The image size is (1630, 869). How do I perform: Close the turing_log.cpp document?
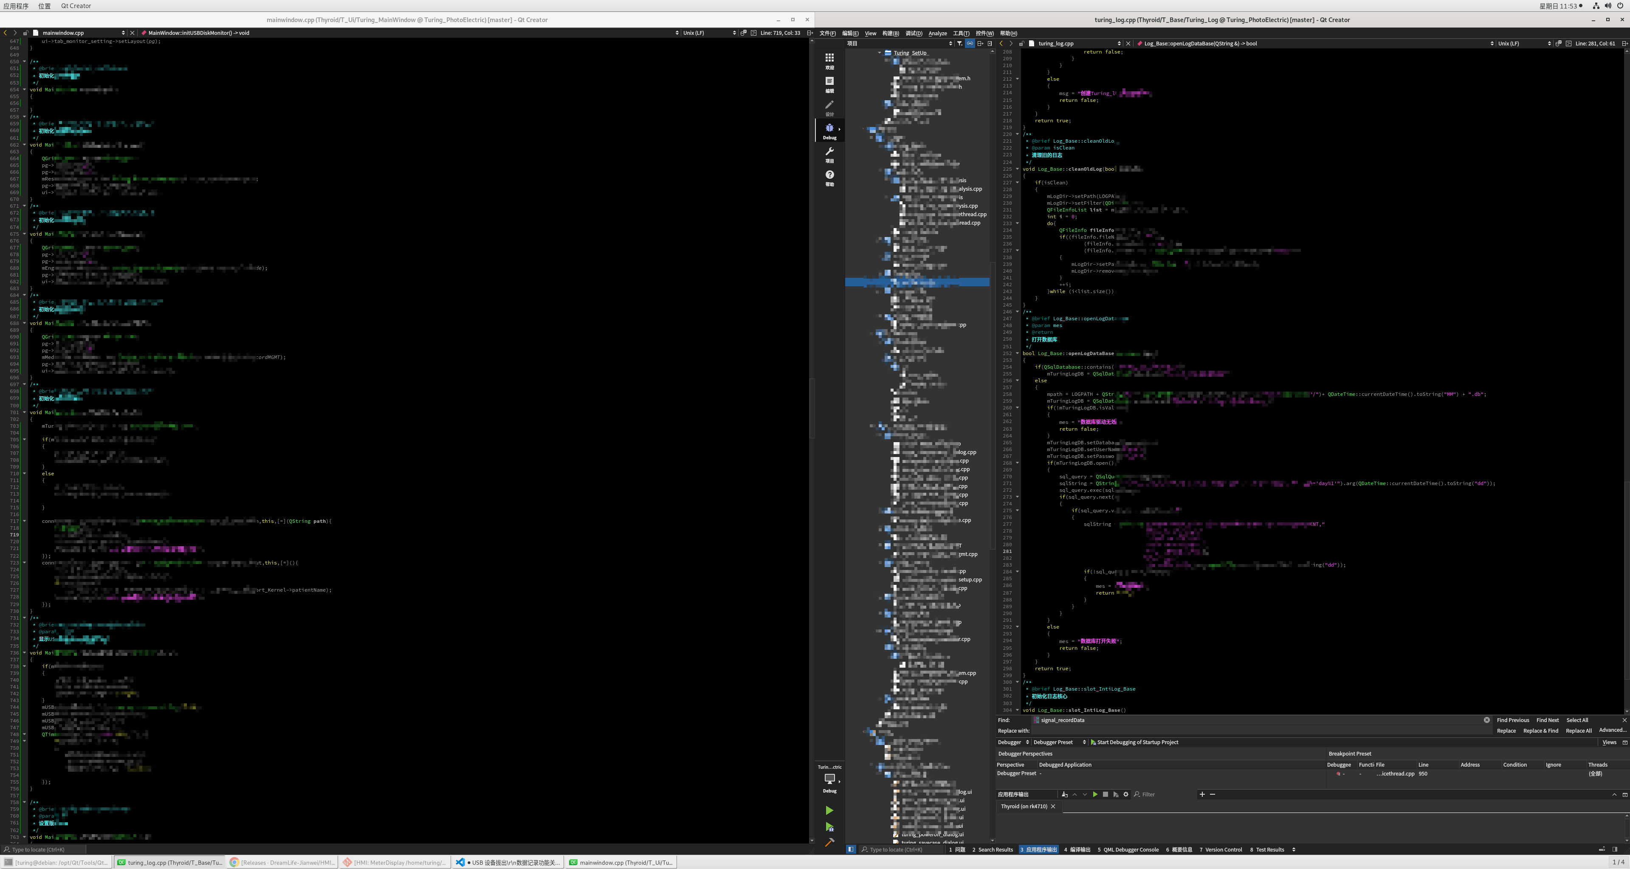tap(1128, 44)
